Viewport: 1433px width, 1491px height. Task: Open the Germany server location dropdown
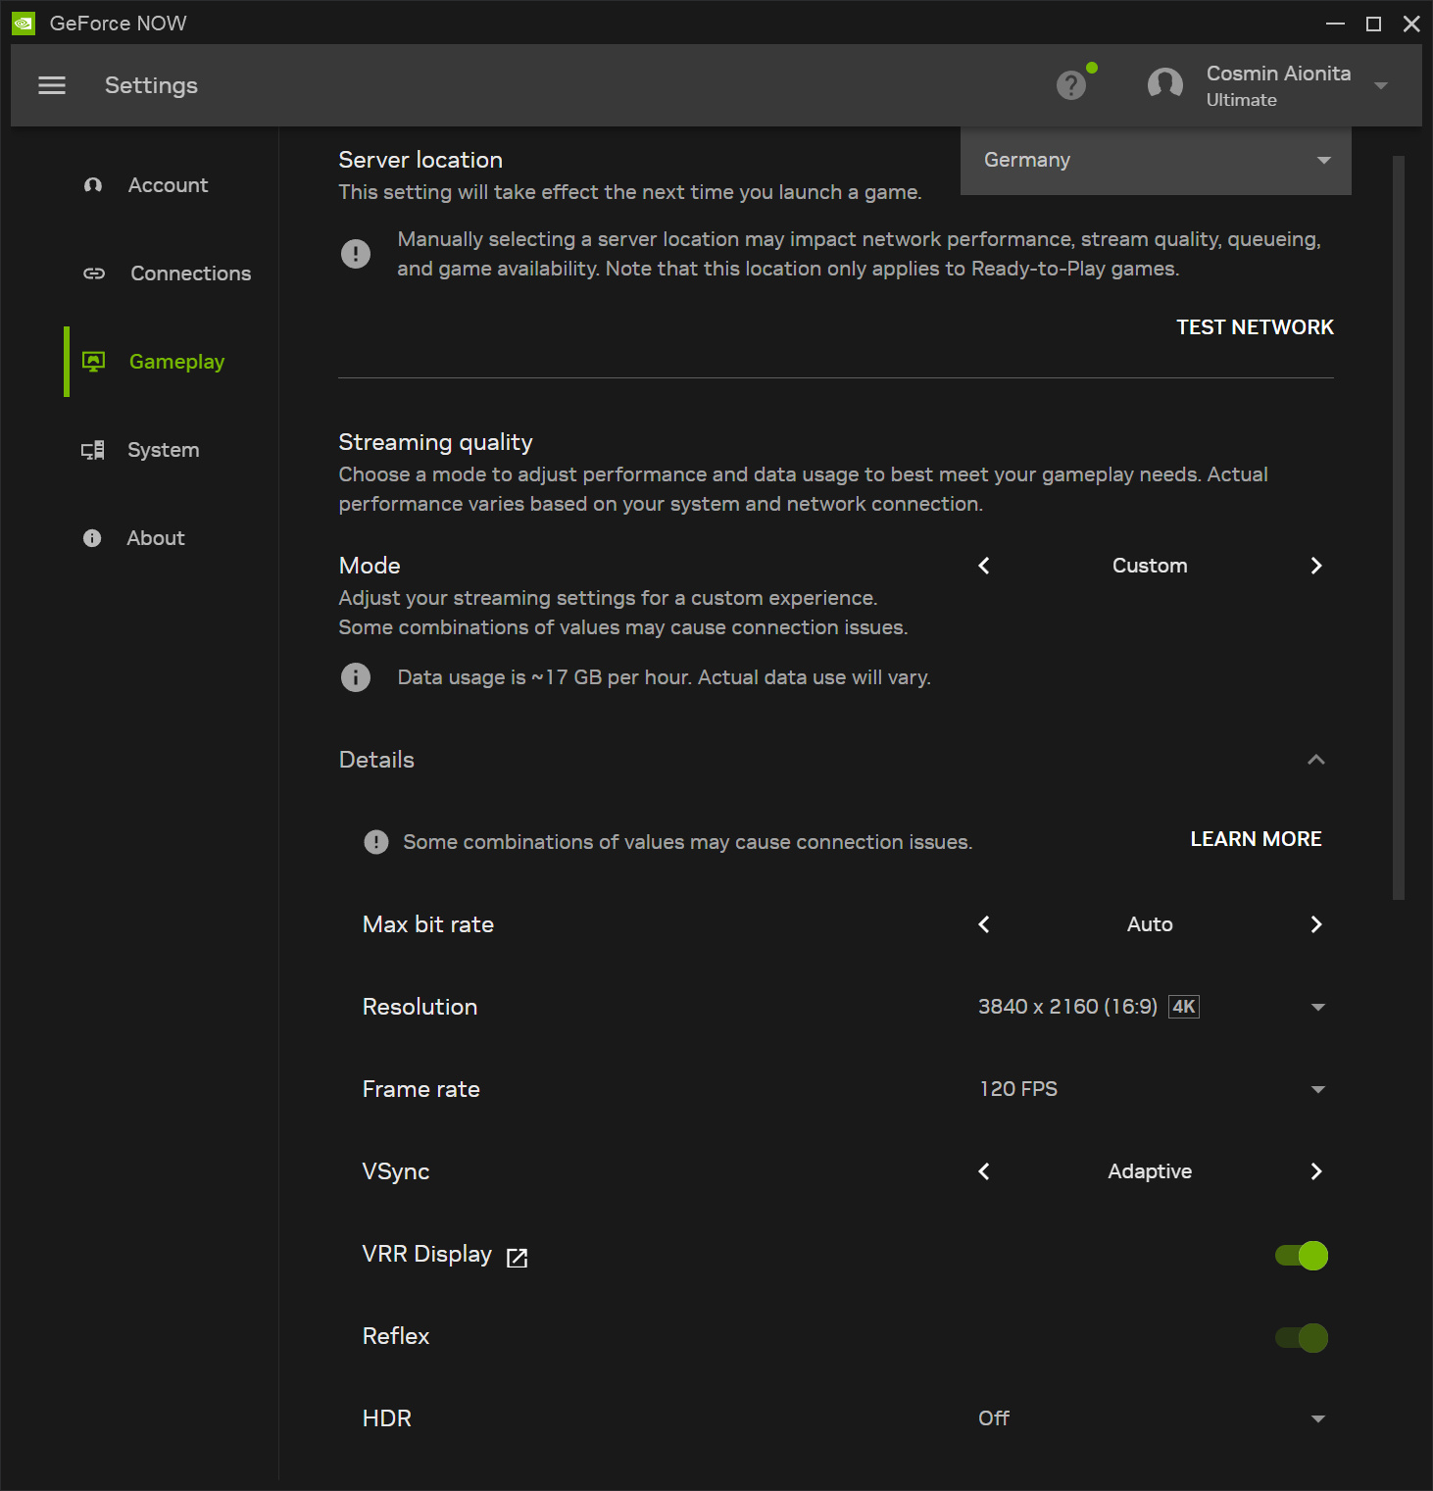tap(1155, 161)
